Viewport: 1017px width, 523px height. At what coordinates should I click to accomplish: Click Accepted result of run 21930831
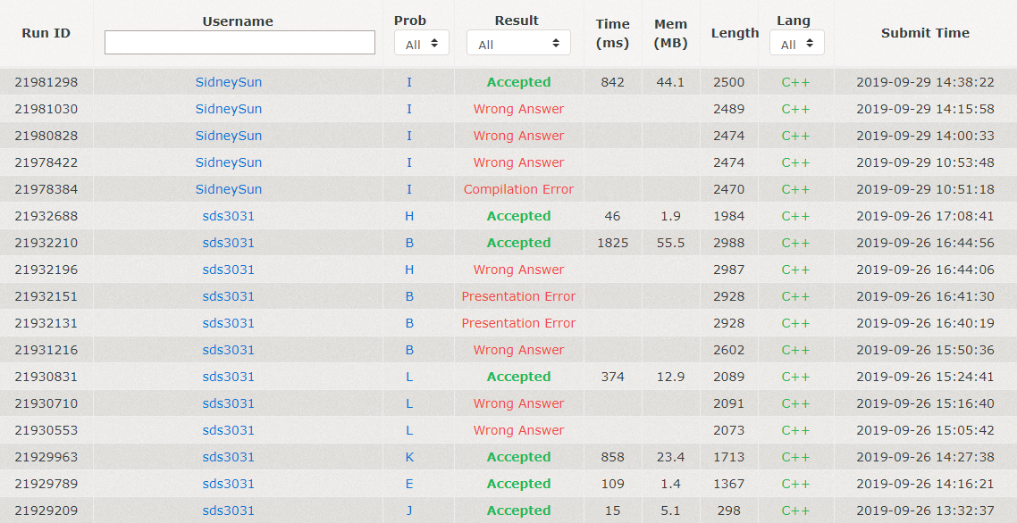coord(518,377)
